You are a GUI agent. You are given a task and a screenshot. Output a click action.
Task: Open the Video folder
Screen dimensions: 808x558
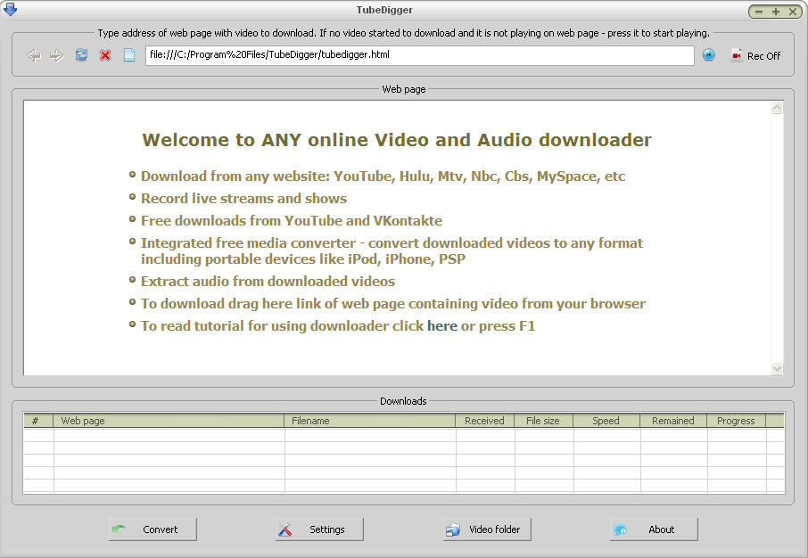(486, 529)
